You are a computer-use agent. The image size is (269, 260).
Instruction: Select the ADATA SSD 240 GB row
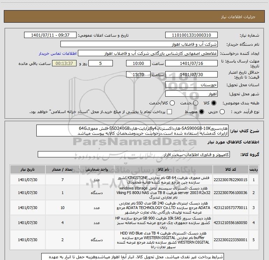pyautogui.click(x=134, y=208)
